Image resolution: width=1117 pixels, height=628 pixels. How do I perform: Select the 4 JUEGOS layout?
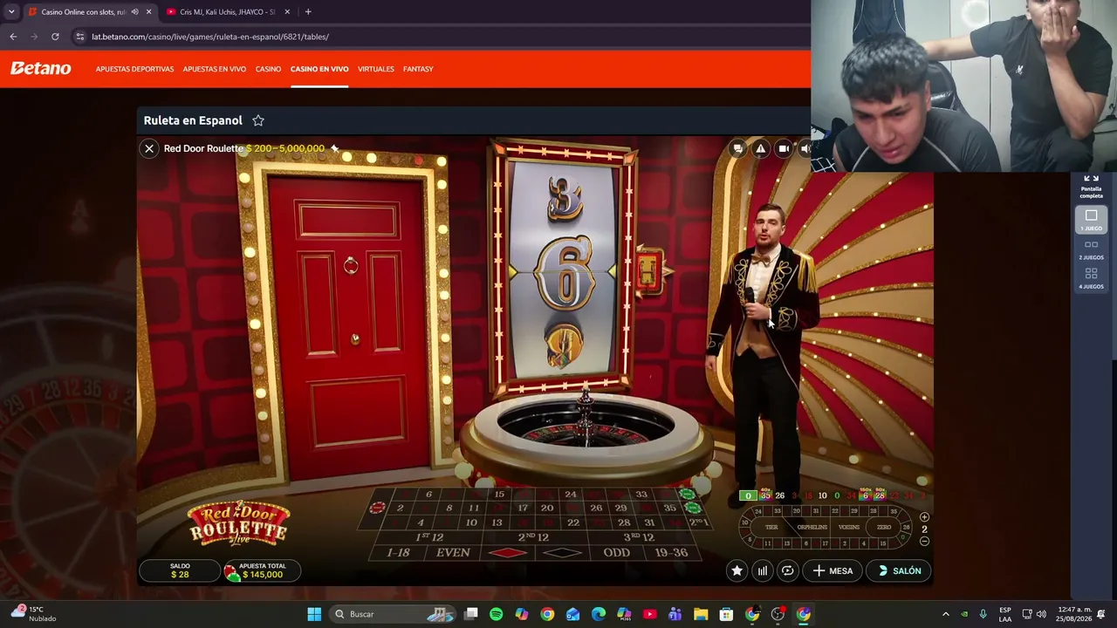point(1091,278)
